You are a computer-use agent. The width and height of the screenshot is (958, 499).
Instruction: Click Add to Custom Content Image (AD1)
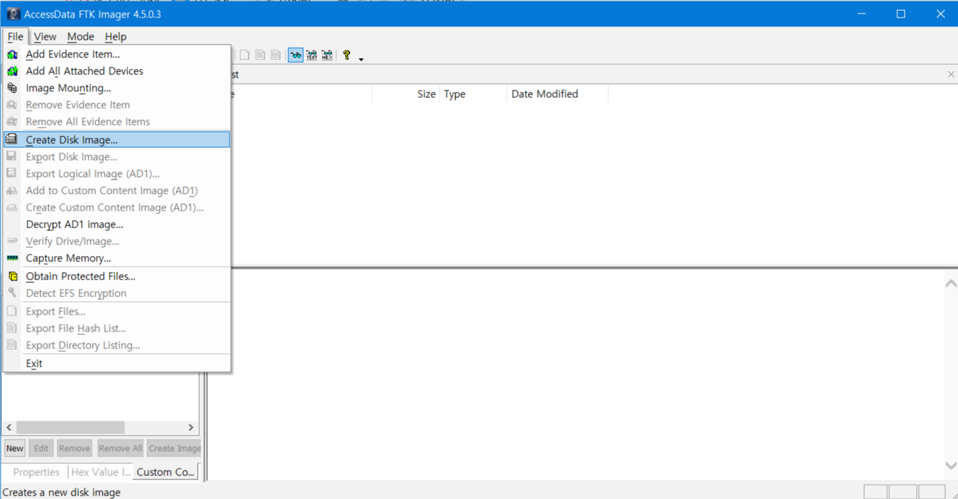point(117,190)
